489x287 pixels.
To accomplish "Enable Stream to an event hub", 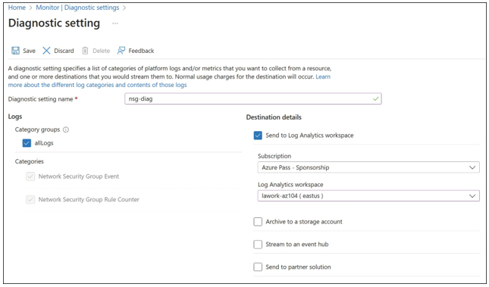I will point(258,245).
